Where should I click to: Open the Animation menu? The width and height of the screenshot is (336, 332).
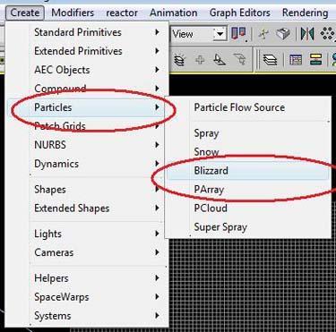tap(174, 13)
